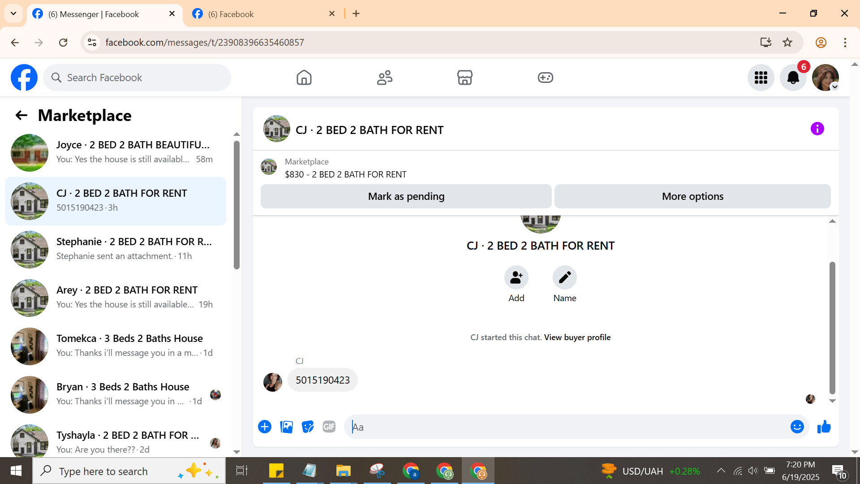This screenshot has width=860, height=484.
Task: Bookmark this page with star icon
Action: (787, 43)
